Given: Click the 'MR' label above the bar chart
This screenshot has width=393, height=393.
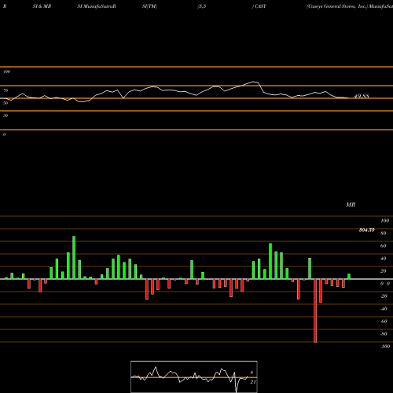Looking at the screenshot, I should (351, 204).
